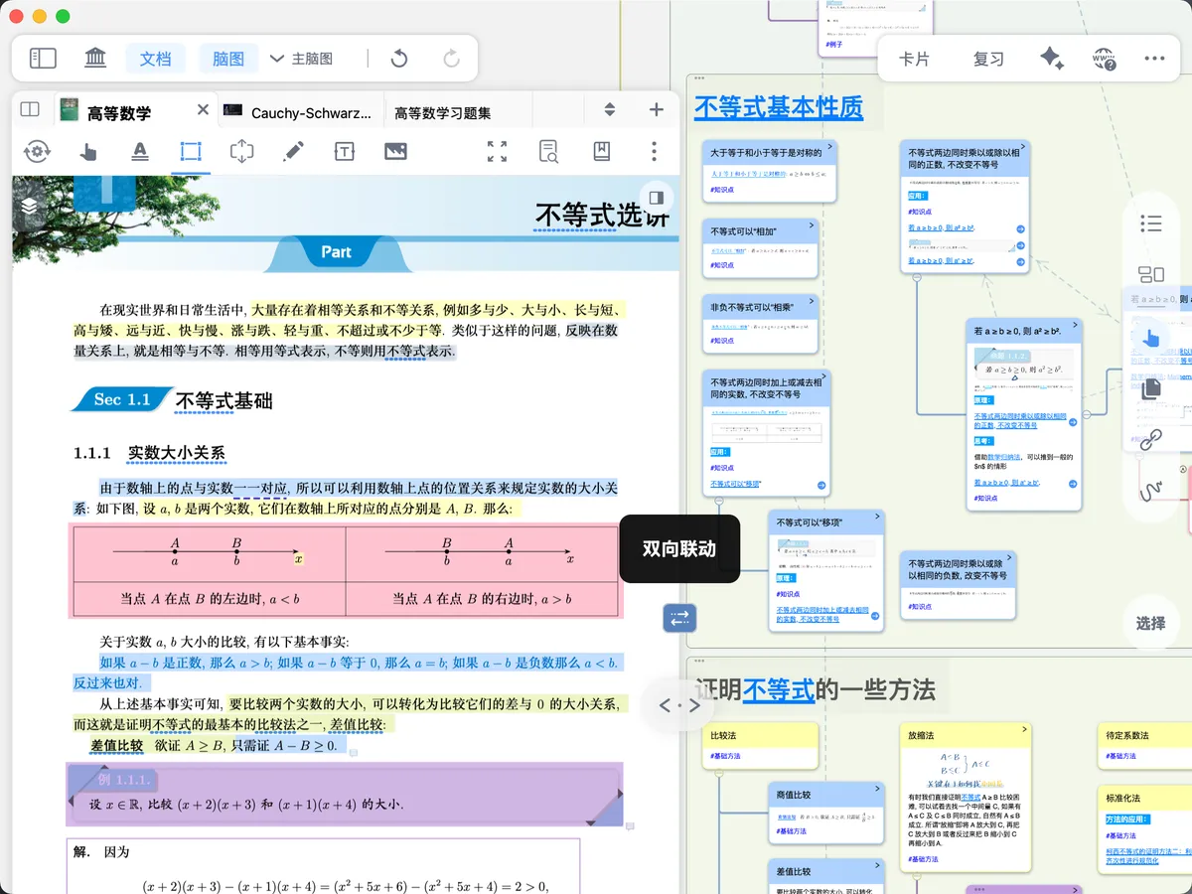Viewport: 1192px width, 894px height.
Task: Select the freehand squiggle tool
Action: point(1151,491)
